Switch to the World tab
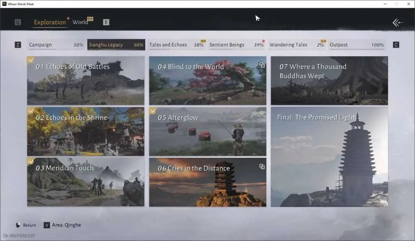415x241 pixels. (x=80, y=22)
